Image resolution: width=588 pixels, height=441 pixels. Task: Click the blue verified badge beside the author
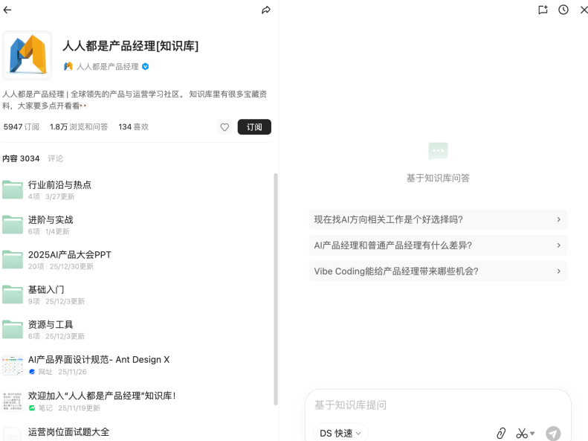[146, 67]
